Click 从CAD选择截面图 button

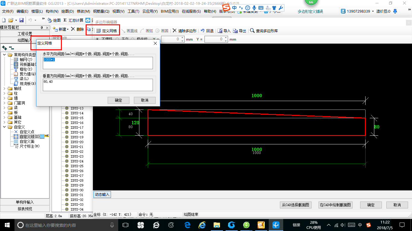click(x=296, y=205)
